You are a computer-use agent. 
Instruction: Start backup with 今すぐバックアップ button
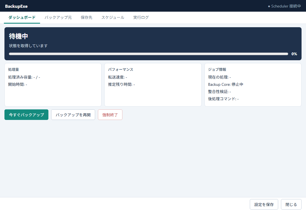pyautogui.click(x=26, y=115)
